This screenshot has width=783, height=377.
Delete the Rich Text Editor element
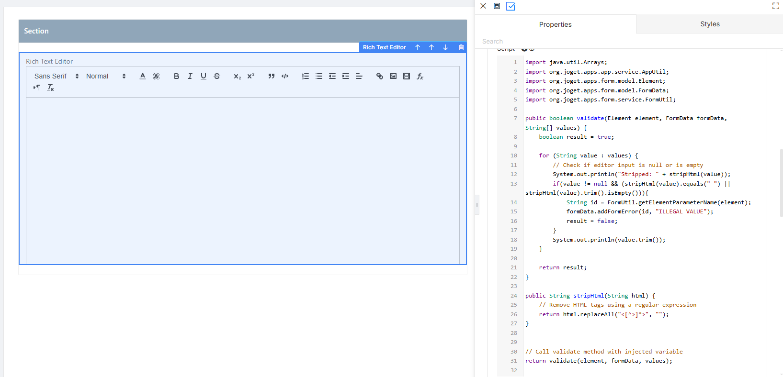(461, 47)
